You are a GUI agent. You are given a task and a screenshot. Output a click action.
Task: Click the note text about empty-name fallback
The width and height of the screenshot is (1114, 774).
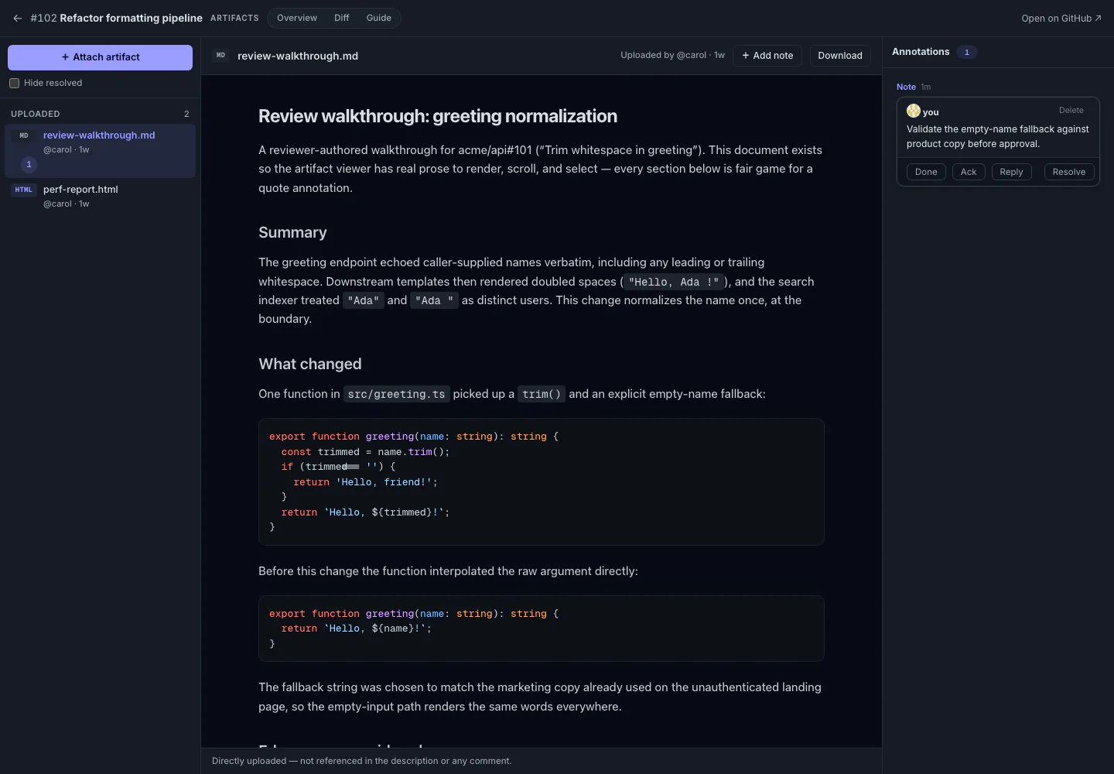click(997, 136)
